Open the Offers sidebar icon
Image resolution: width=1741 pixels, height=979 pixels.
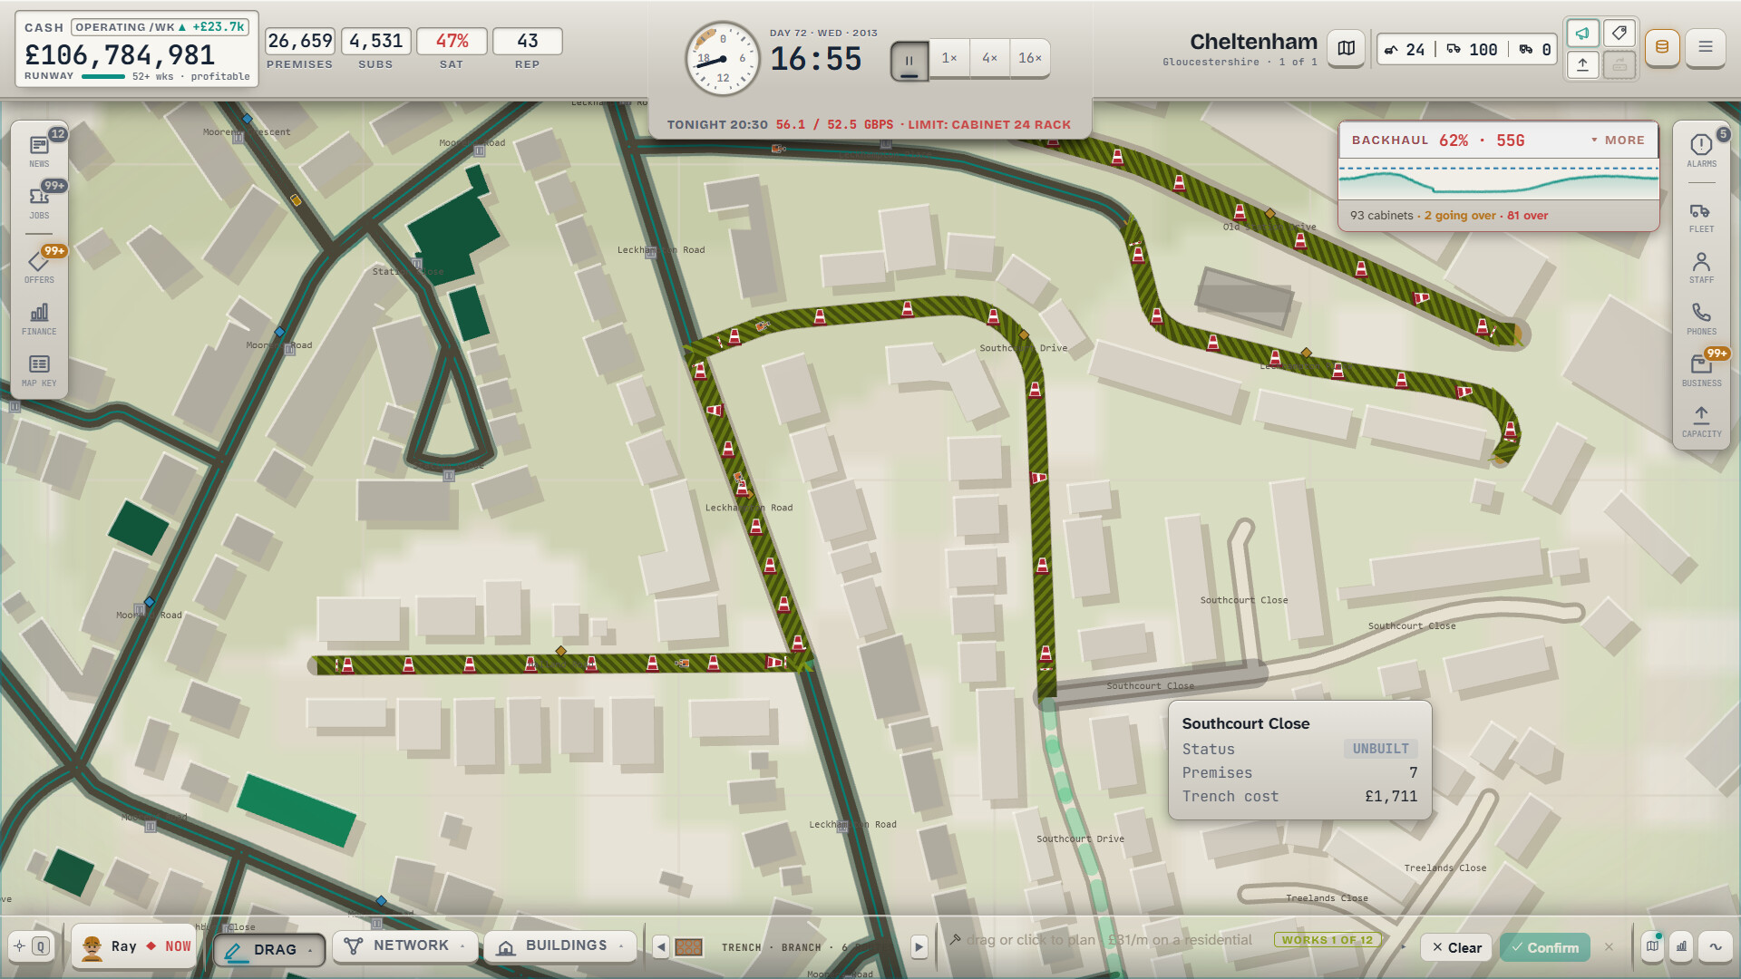tap(39, 267)
